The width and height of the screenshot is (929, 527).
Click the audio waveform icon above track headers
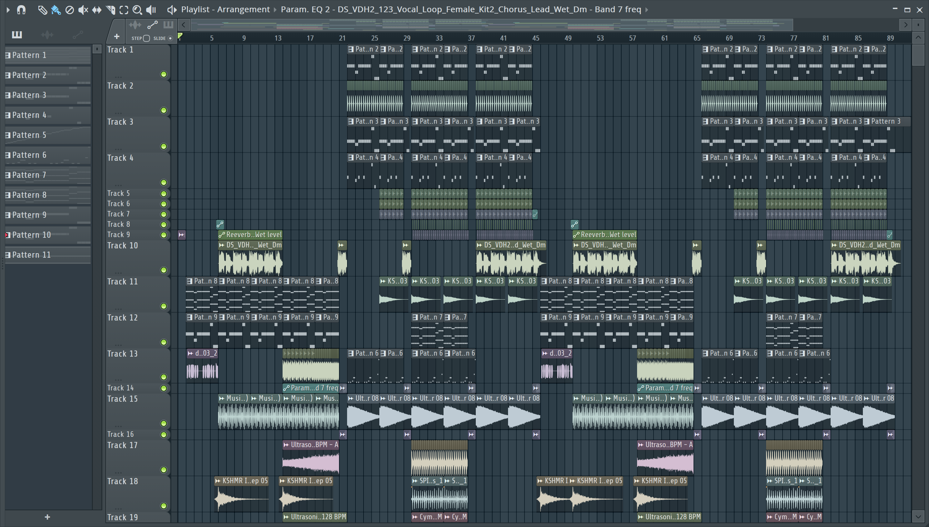tap(135, 24)
